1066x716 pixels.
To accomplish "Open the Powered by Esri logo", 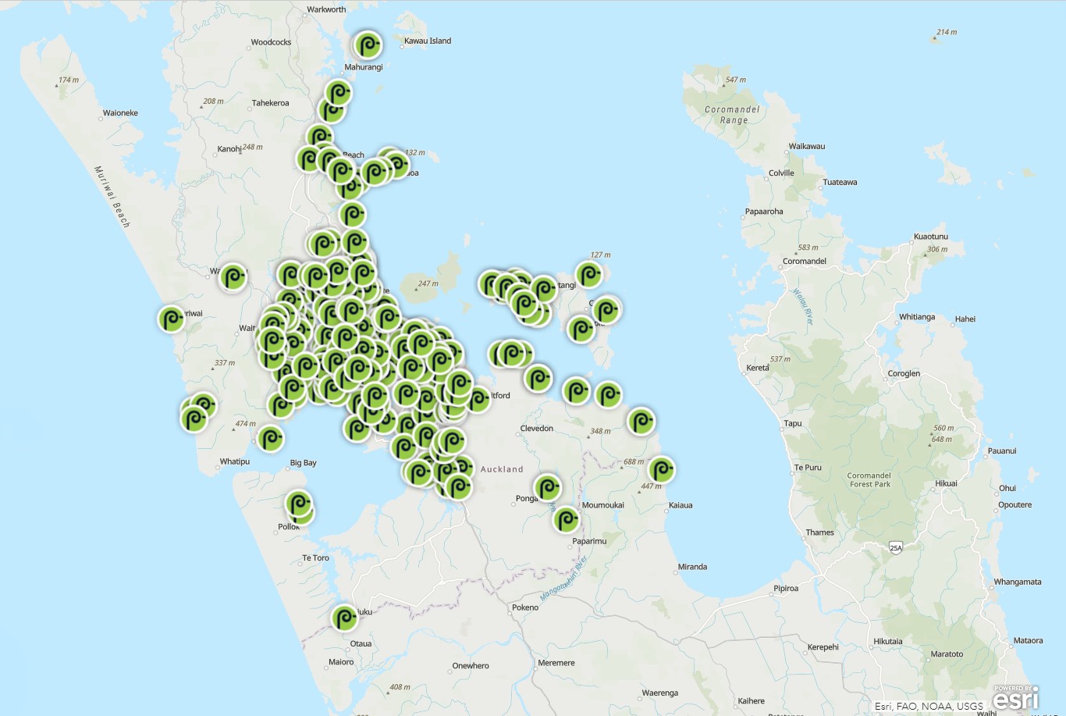I will (x=1015, y=697).
